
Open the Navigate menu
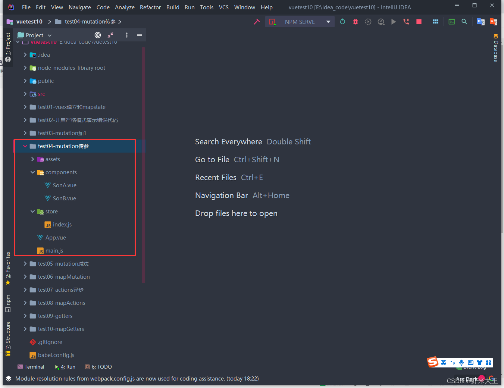click(79, 7)
